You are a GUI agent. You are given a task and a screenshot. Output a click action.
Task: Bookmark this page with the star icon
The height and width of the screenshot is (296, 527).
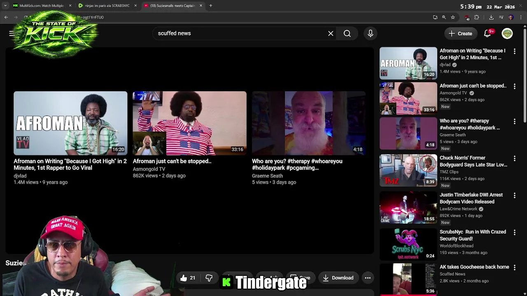452,17
